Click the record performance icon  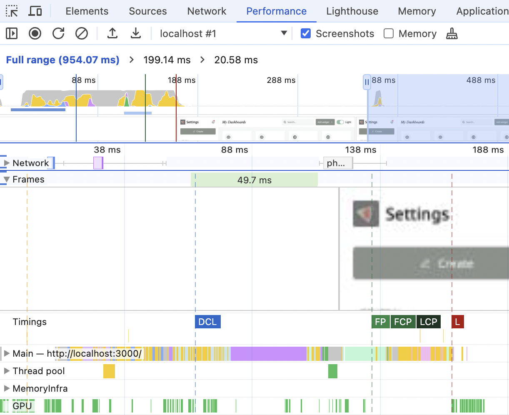pos(35,33)
